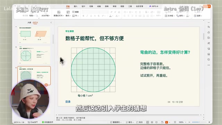
Task: Click the copy-shape icon in the right sidebar
Action: click(x=209, y=38)
